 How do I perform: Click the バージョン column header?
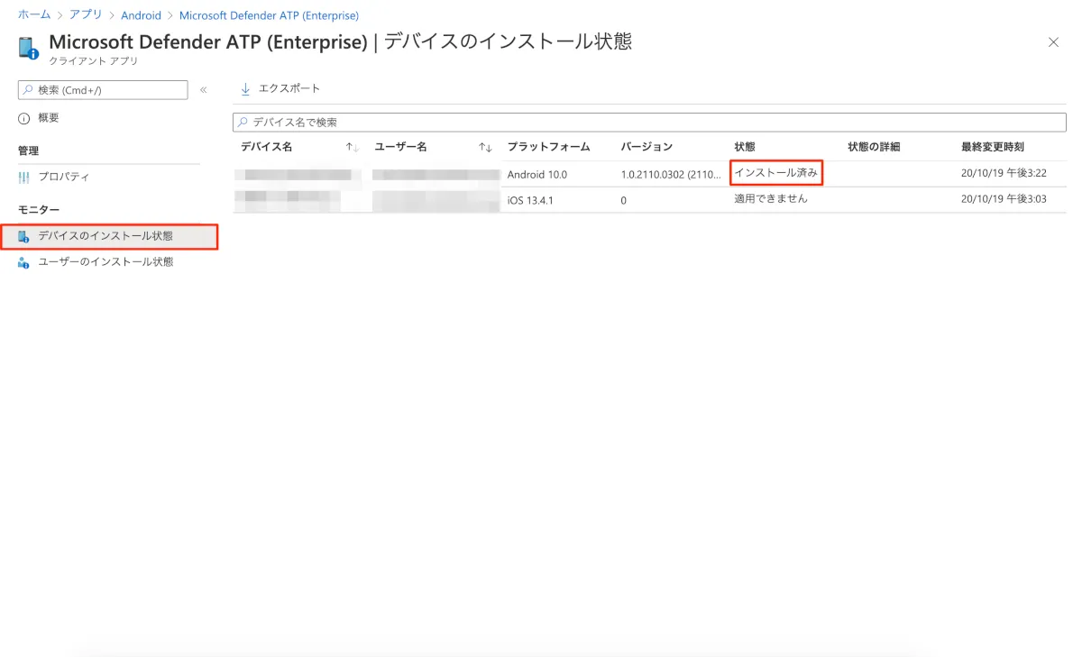[x=646, y=147]
